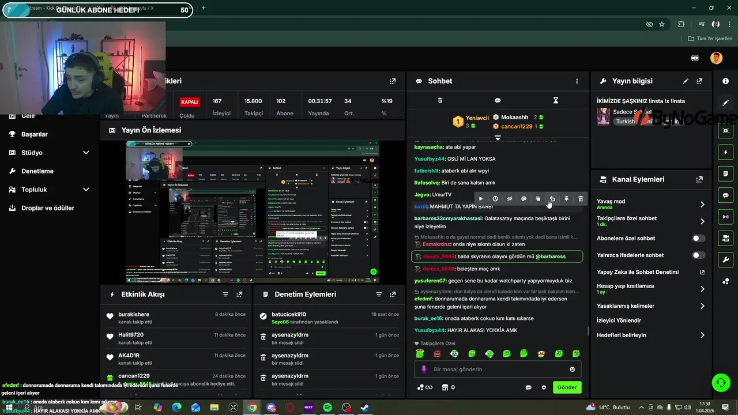Click the purple microphone icon in message box
This screenshot has height=415, width=738.
(424, 369)
